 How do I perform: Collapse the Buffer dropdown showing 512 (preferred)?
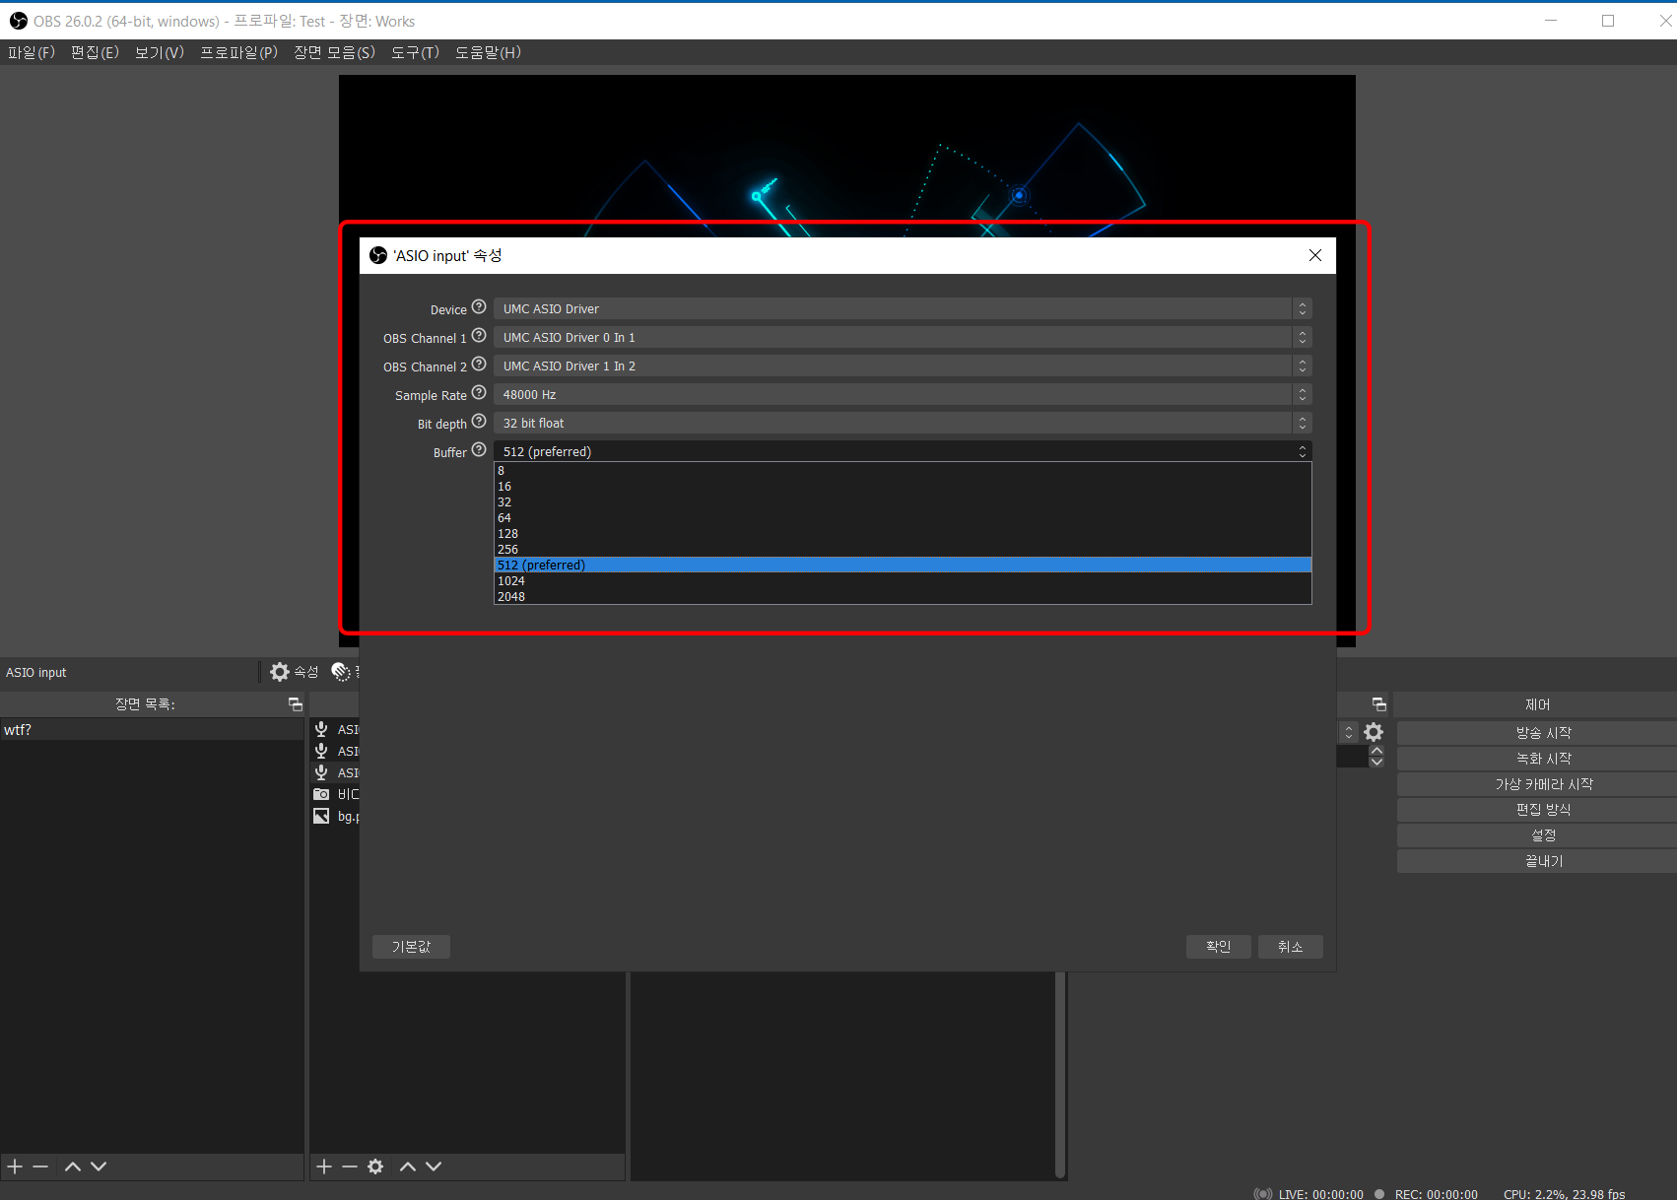pyautogui.click(x=903, y=451)
